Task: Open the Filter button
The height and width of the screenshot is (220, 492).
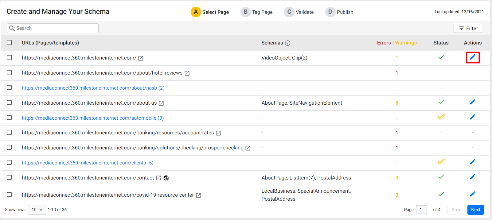Action: click(468, 28)
